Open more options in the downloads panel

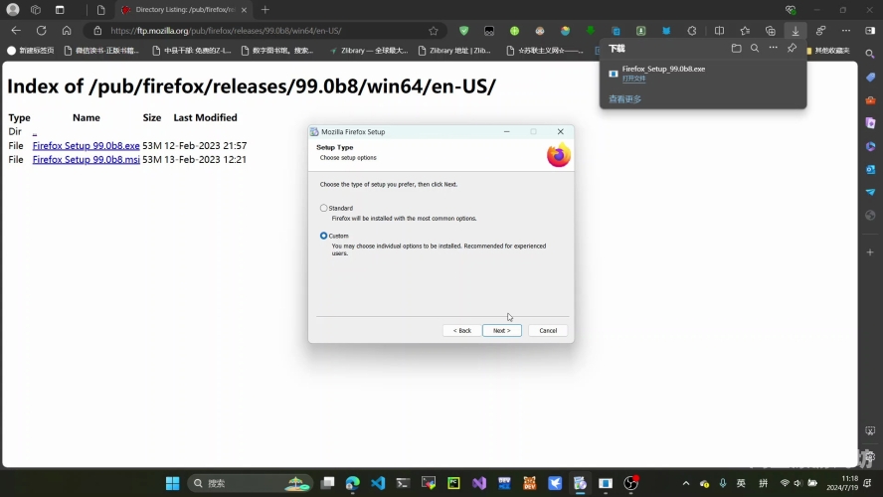point(774,49)
